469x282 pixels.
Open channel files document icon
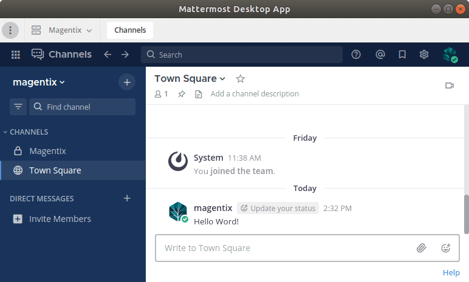tap(198, 95)
